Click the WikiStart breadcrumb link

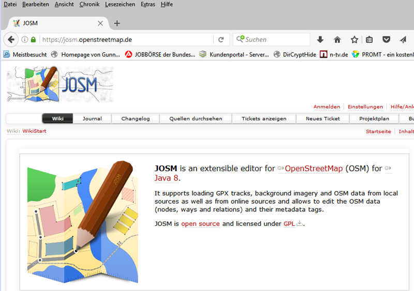[x=34, y=131]
